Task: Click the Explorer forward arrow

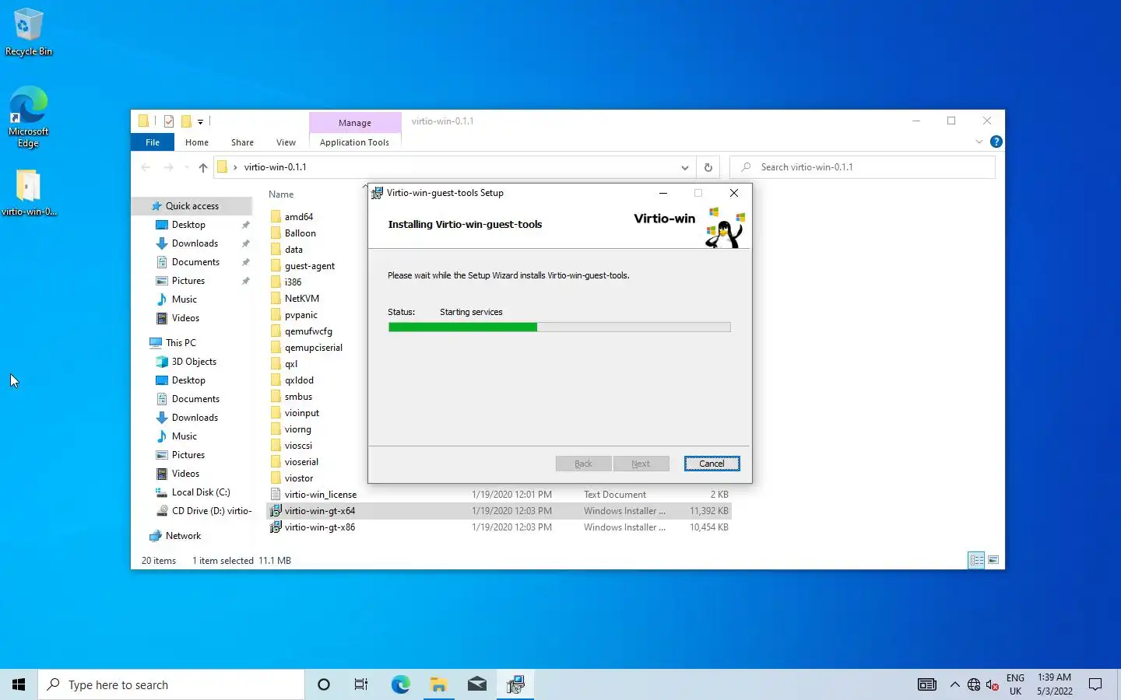Action: 168,167
